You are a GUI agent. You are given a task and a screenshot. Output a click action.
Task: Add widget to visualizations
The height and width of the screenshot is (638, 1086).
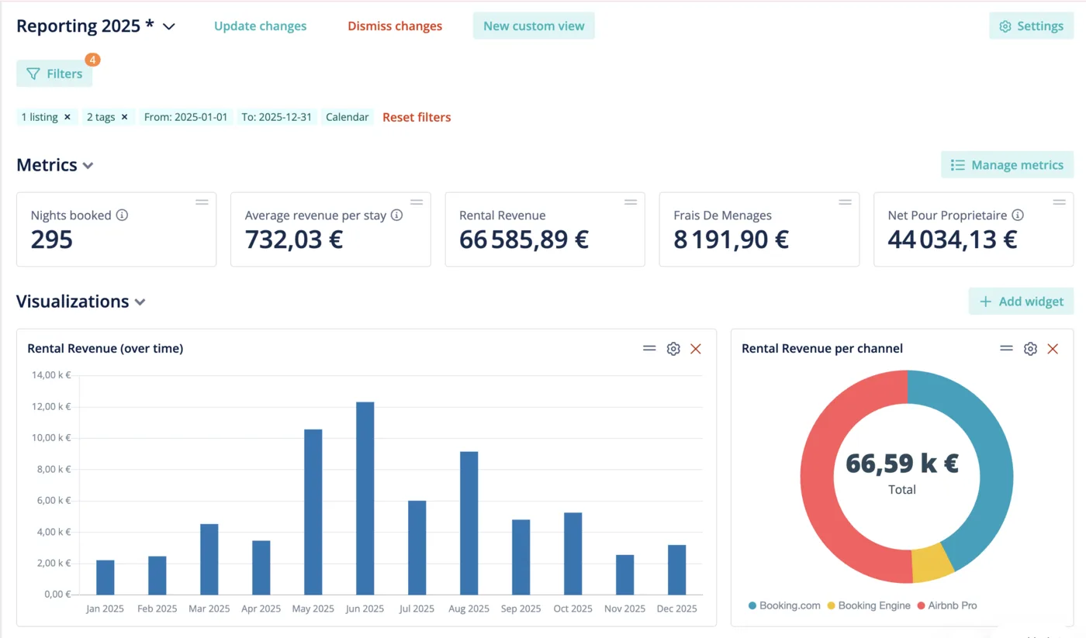tap(1021, 301)
